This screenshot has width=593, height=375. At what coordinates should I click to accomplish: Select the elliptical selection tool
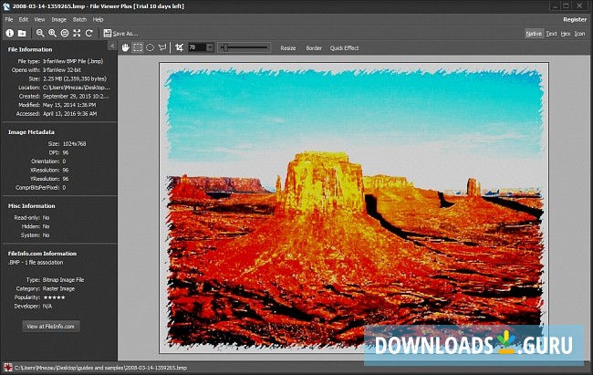151,47
